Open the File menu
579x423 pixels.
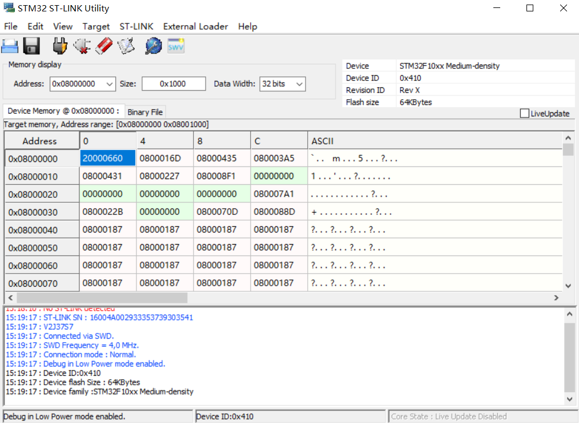[11, 27]
